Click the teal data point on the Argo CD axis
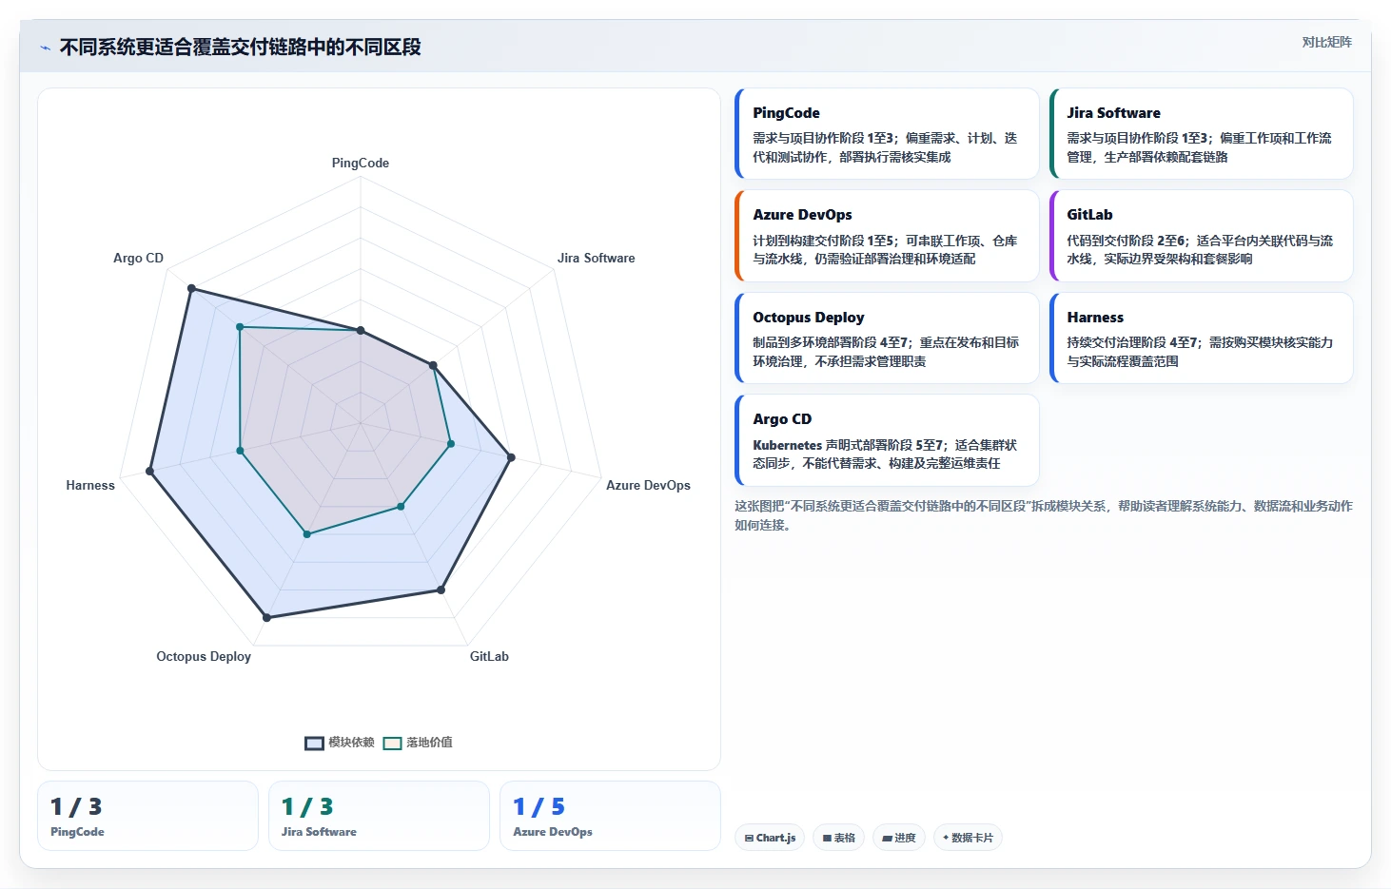This screenshot has height=889, width=1391. [x=240, y=327]
